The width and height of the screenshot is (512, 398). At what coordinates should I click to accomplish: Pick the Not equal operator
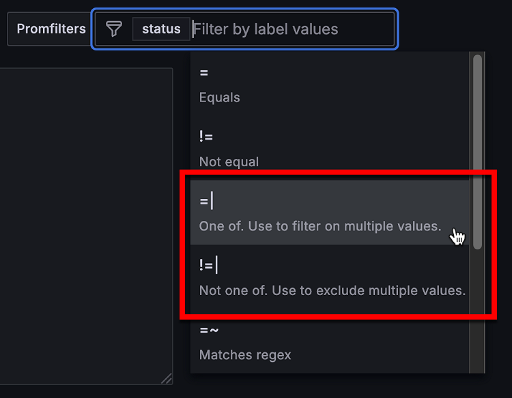coord(229,162)
